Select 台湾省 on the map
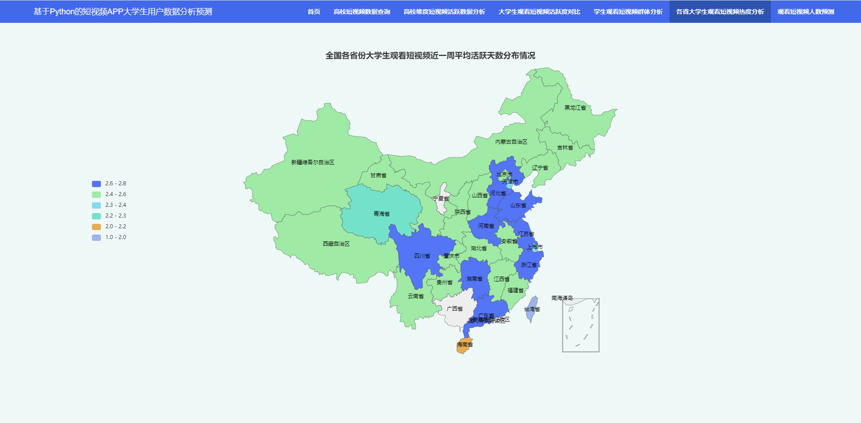The image size is (861, 423). (x=532, y=309)
